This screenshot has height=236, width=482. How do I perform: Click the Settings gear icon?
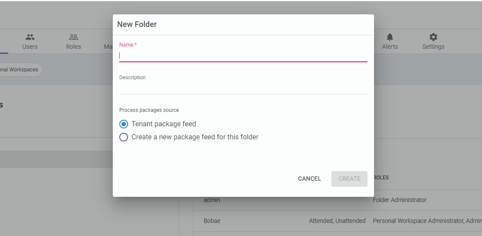[433, 37]
